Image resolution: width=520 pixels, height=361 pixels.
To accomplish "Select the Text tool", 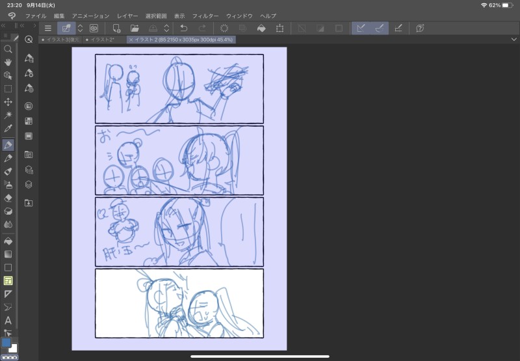I will [x=8, y=321].
